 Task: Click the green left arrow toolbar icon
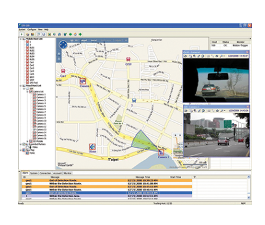point(70,35)
